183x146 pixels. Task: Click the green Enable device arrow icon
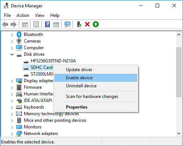click(x=96, y=24)
